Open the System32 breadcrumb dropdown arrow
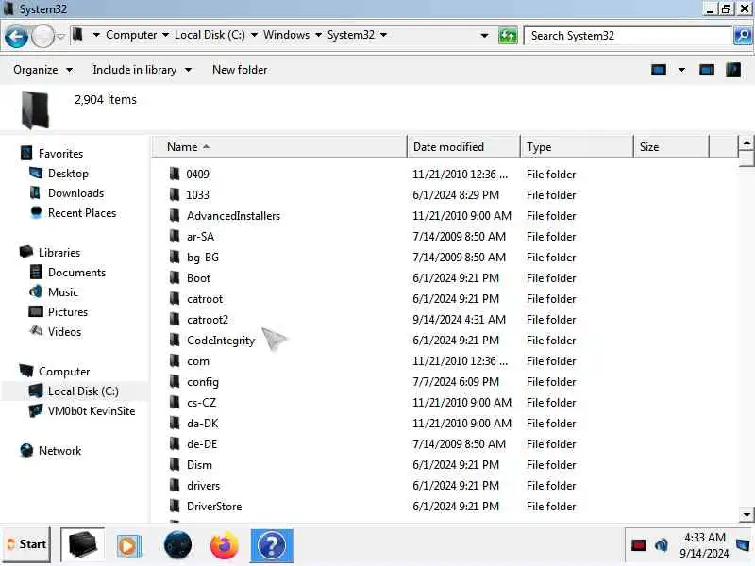755x566 pixels. pyautogui.click(x=384, y=35)
